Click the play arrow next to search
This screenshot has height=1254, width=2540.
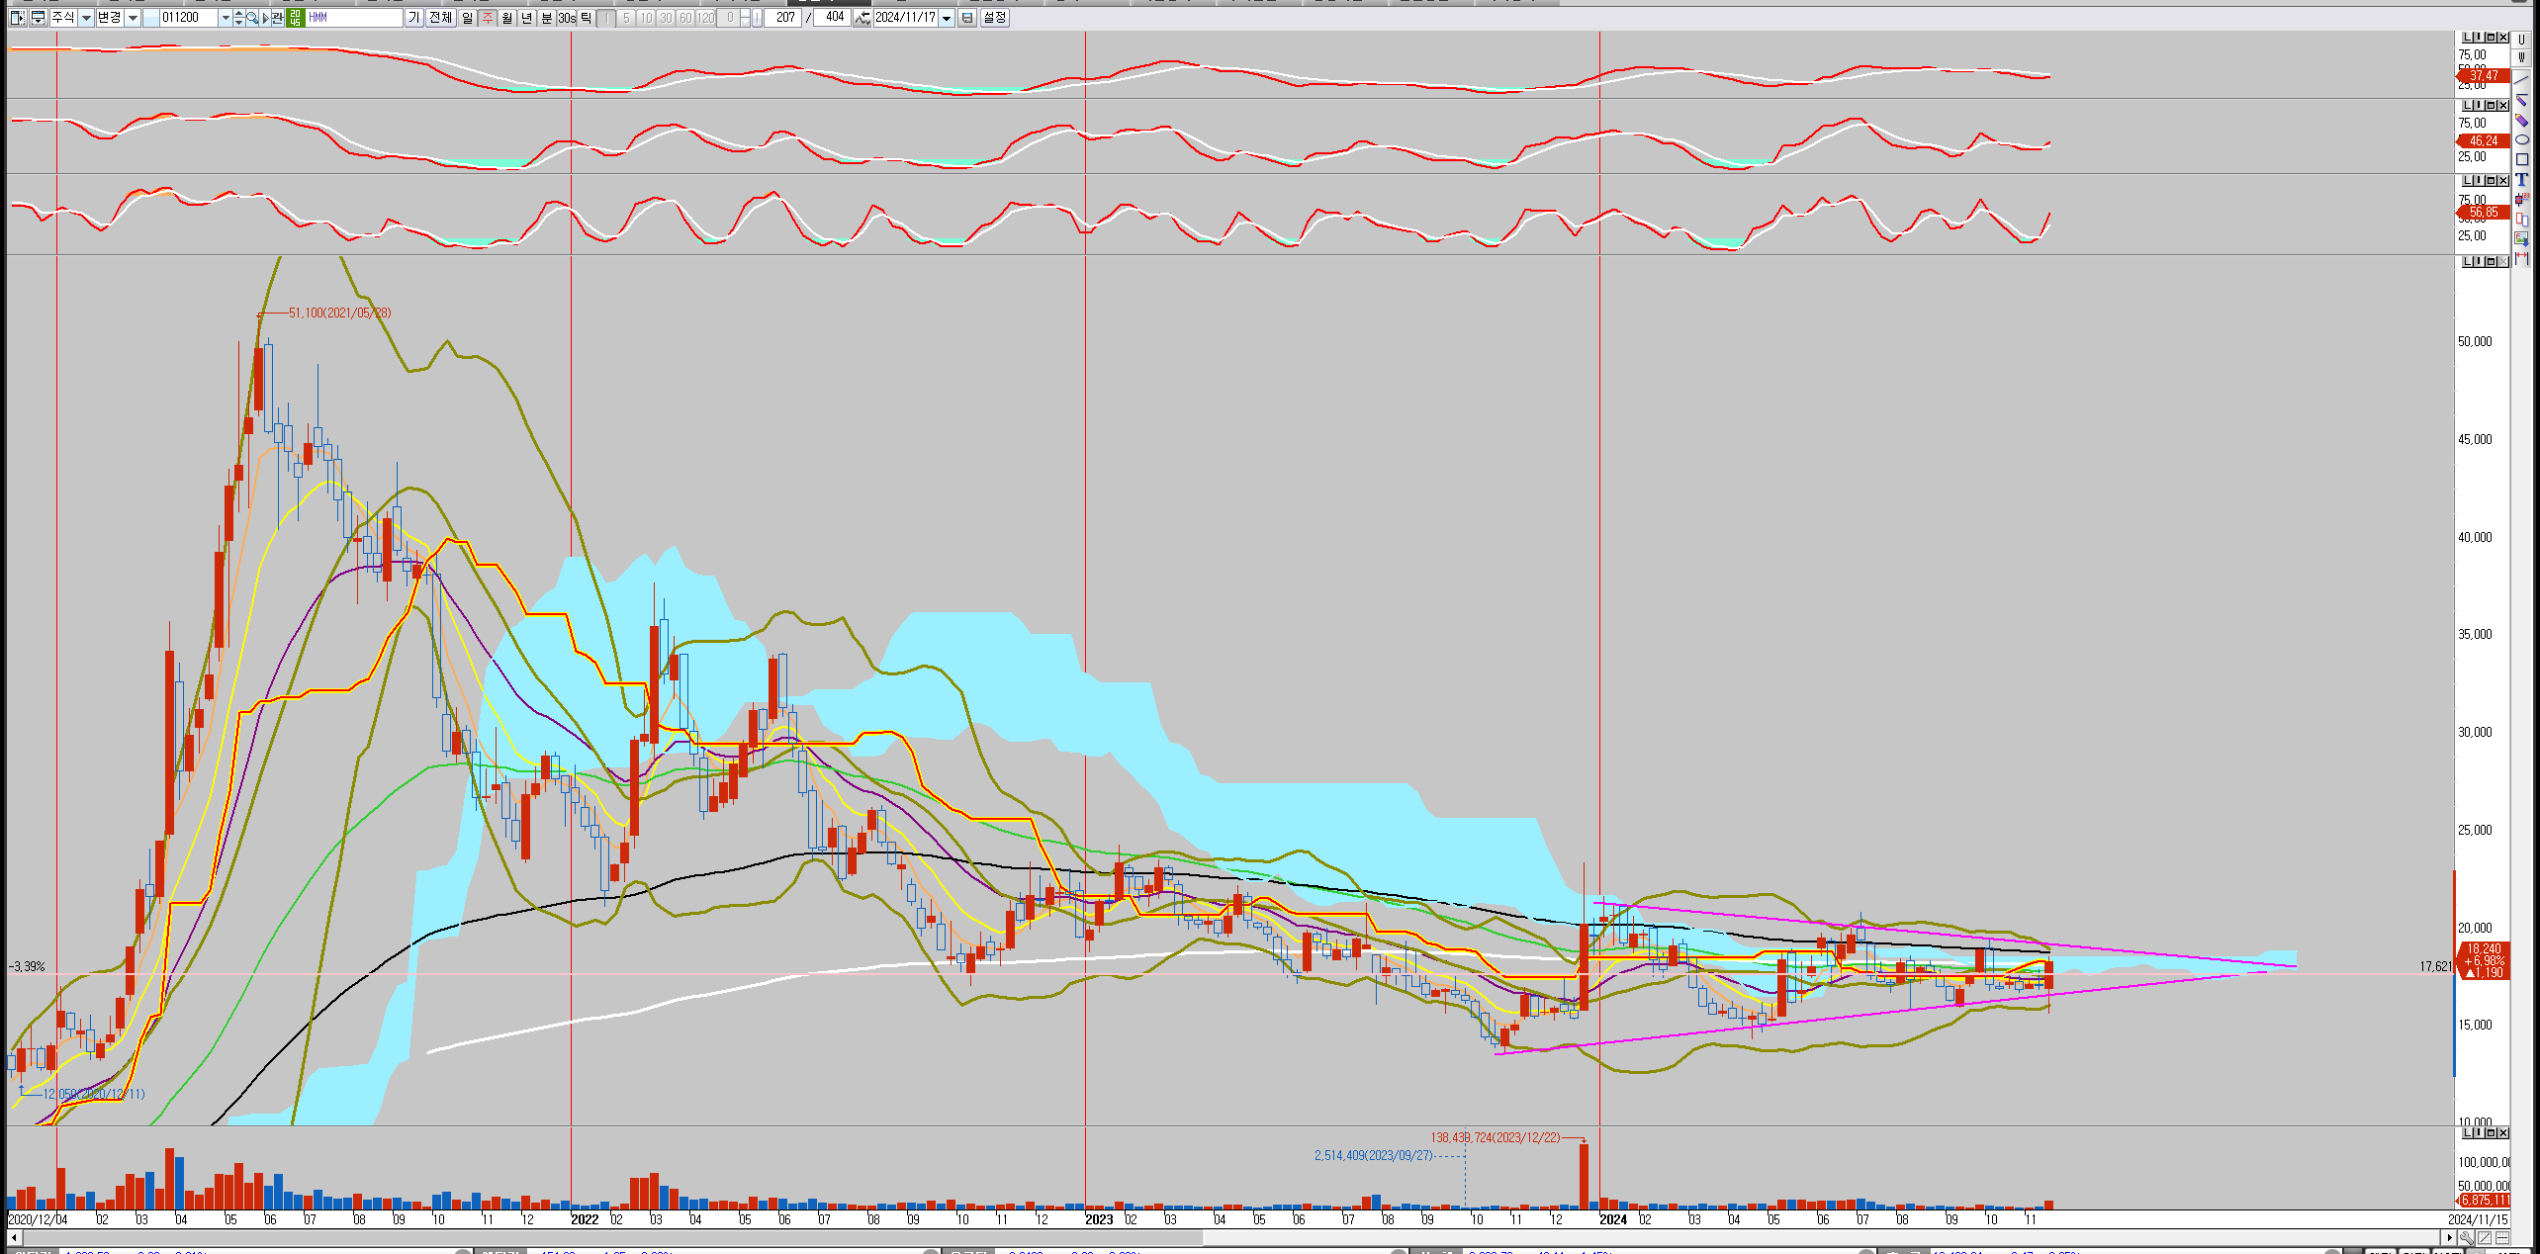click(x=265, y=18)
